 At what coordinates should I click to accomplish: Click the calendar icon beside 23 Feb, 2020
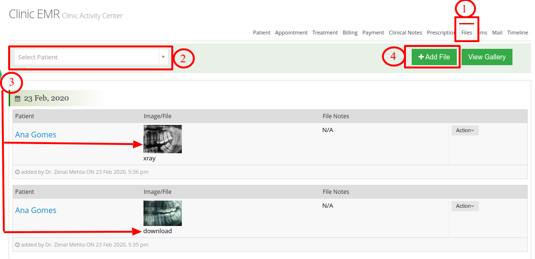18,98
